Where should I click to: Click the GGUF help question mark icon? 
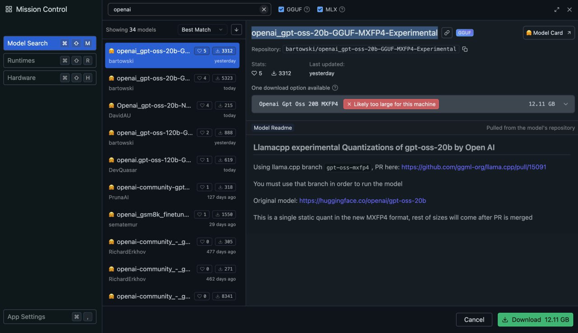tap(307, 9)
